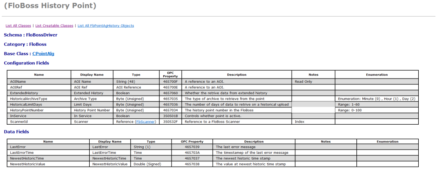The image size is (437, 172).
Task: Click the 'Range: 0-100' enumeration cell
Action: coord(377,110)
